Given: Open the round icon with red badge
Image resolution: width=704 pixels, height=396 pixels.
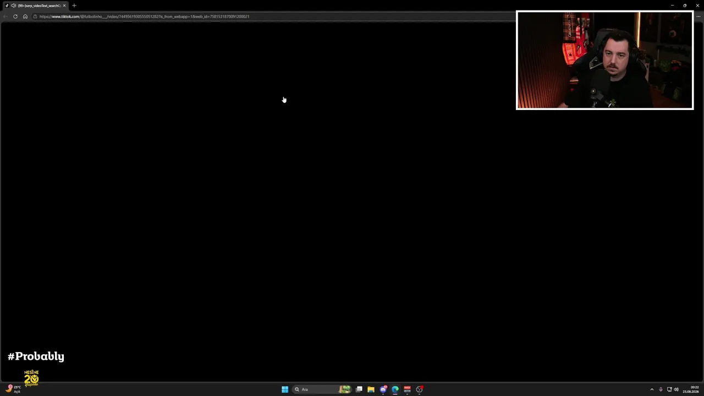Looking at the screenshot, I should (420, 389).
